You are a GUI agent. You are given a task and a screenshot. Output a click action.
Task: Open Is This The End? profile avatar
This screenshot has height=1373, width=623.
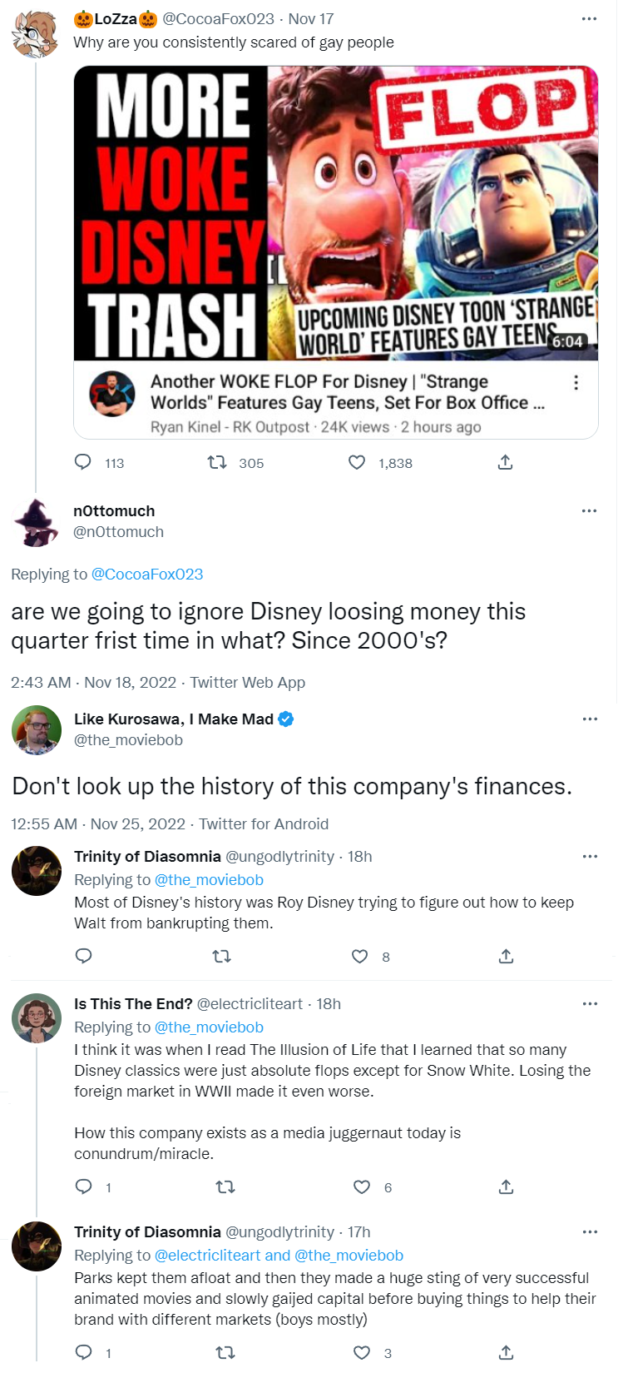coord(37,1017)
